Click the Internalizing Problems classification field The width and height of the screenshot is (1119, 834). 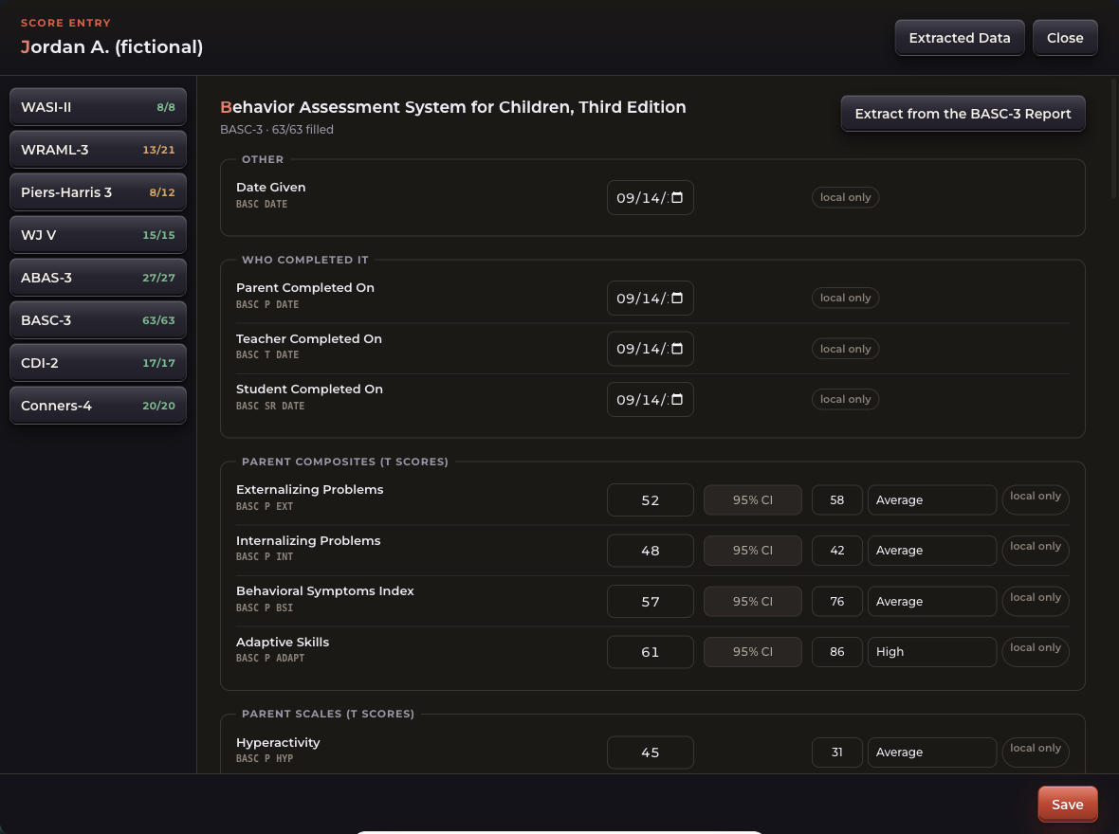(x=932, y=551)
